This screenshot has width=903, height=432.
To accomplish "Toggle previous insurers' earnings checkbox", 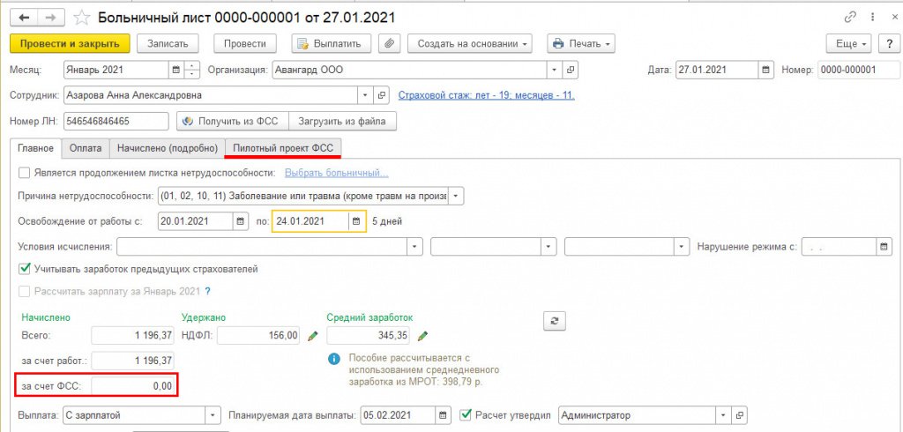I will 25,268.
